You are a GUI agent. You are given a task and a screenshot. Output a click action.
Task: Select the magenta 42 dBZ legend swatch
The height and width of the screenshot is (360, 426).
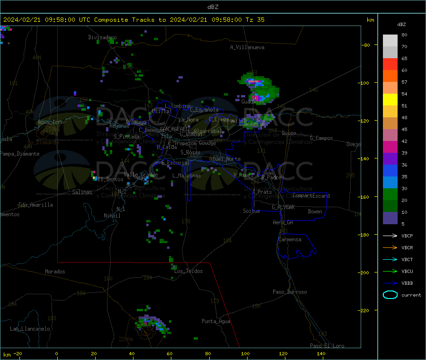[x=390, y=147]
